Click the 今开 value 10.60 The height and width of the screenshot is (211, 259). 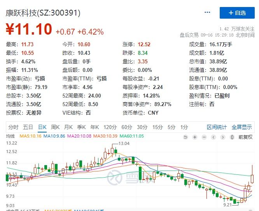pyautogui.click(x=84, y=44)
